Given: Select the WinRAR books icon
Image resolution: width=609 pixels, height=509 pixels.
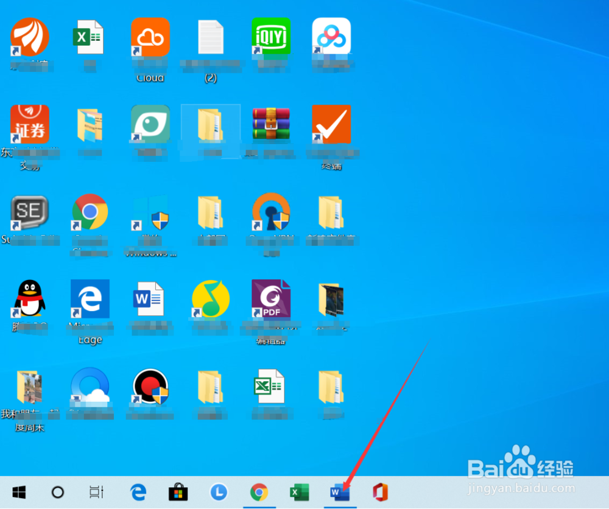Looking at the screenshot, I should (x=271, y=124).
